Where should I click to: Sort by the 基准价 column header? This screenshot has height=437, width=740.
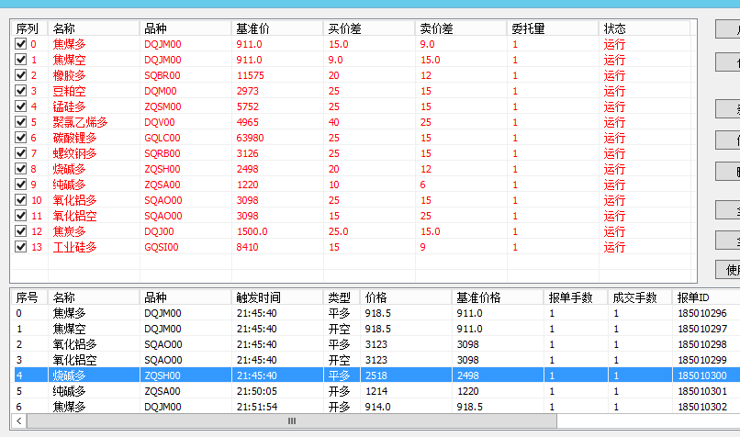coord(276,28)
